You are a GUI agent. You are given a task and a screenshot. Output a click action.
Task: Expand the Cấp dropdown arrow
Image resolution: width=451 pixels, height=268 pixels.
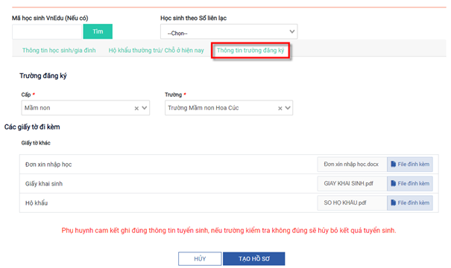tap(145, 108)
